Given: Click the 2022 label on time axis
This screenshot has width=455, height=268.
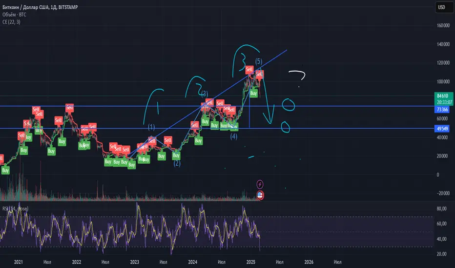Looking at the screenshot, I should 76,262.
